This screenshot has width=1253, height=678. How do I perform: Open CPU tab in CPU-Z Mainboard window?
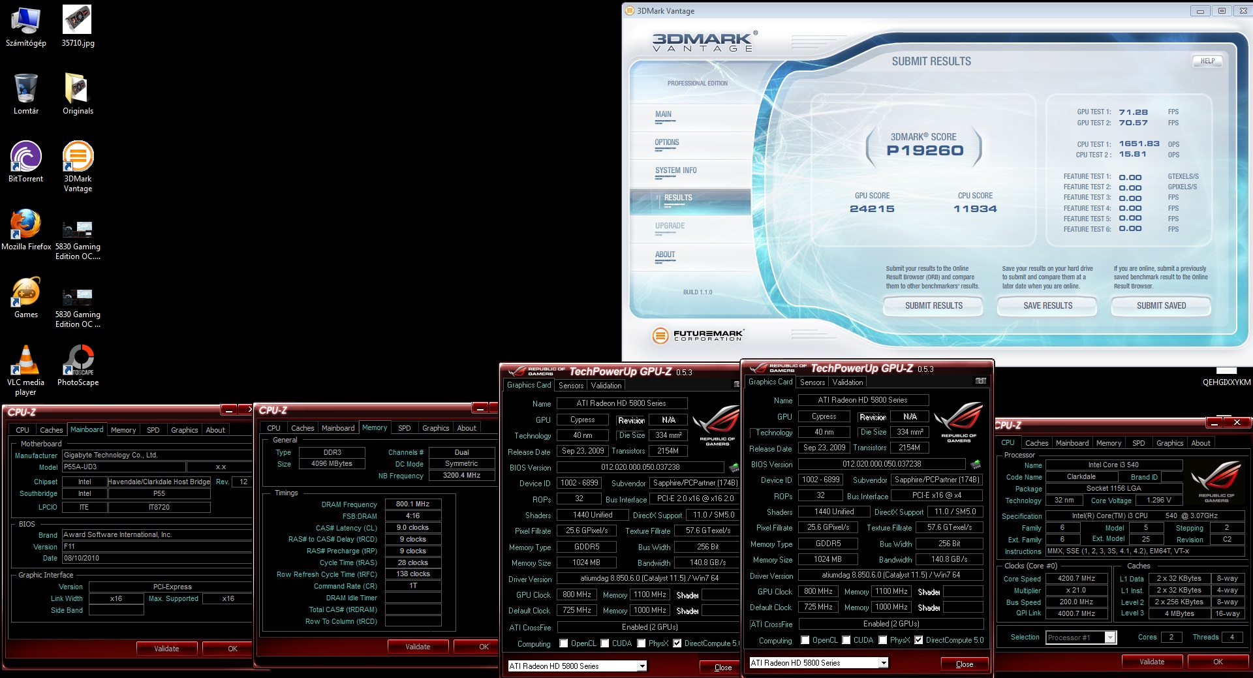click(23, 430)
